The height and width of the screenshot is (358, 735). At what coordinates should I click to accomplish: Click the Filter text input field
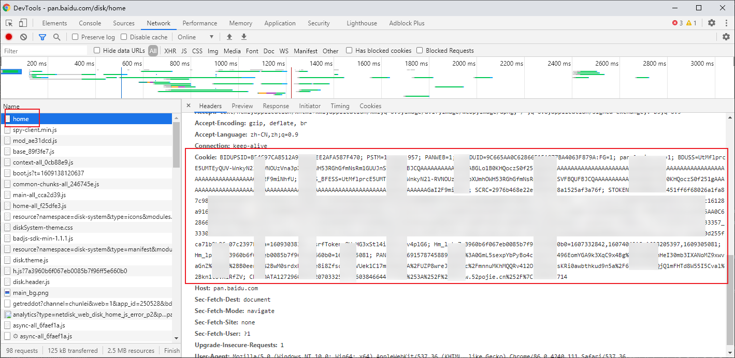[45, 51]
